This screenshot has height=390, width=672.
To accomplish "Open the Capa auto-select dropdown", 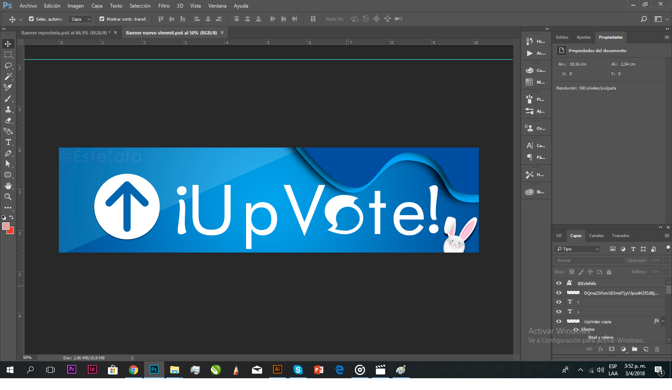I will click(81, 19).
